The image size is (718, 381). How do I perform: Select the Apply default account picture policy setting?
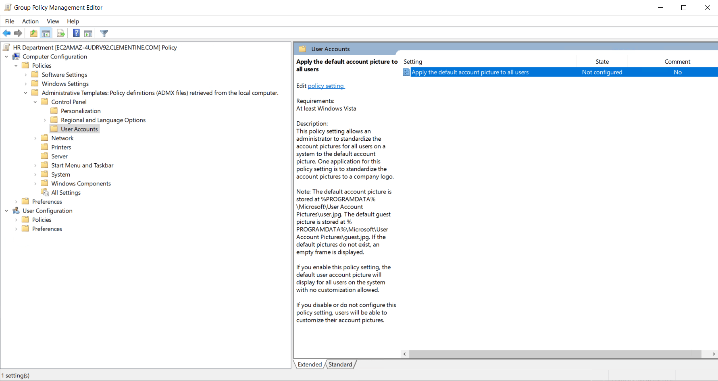click(470, 72)
